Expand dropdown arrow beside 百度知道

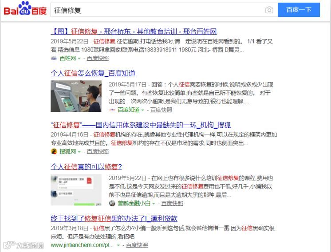pos(143,110)
